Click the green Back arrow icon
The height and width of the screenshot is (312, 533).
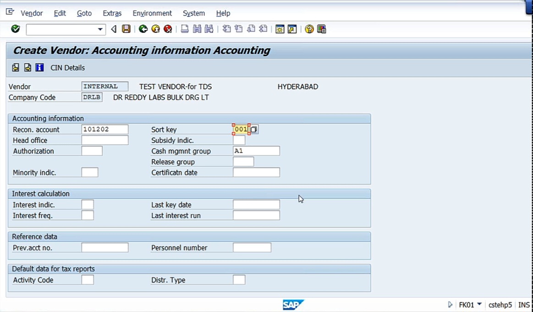pos(143,29)
